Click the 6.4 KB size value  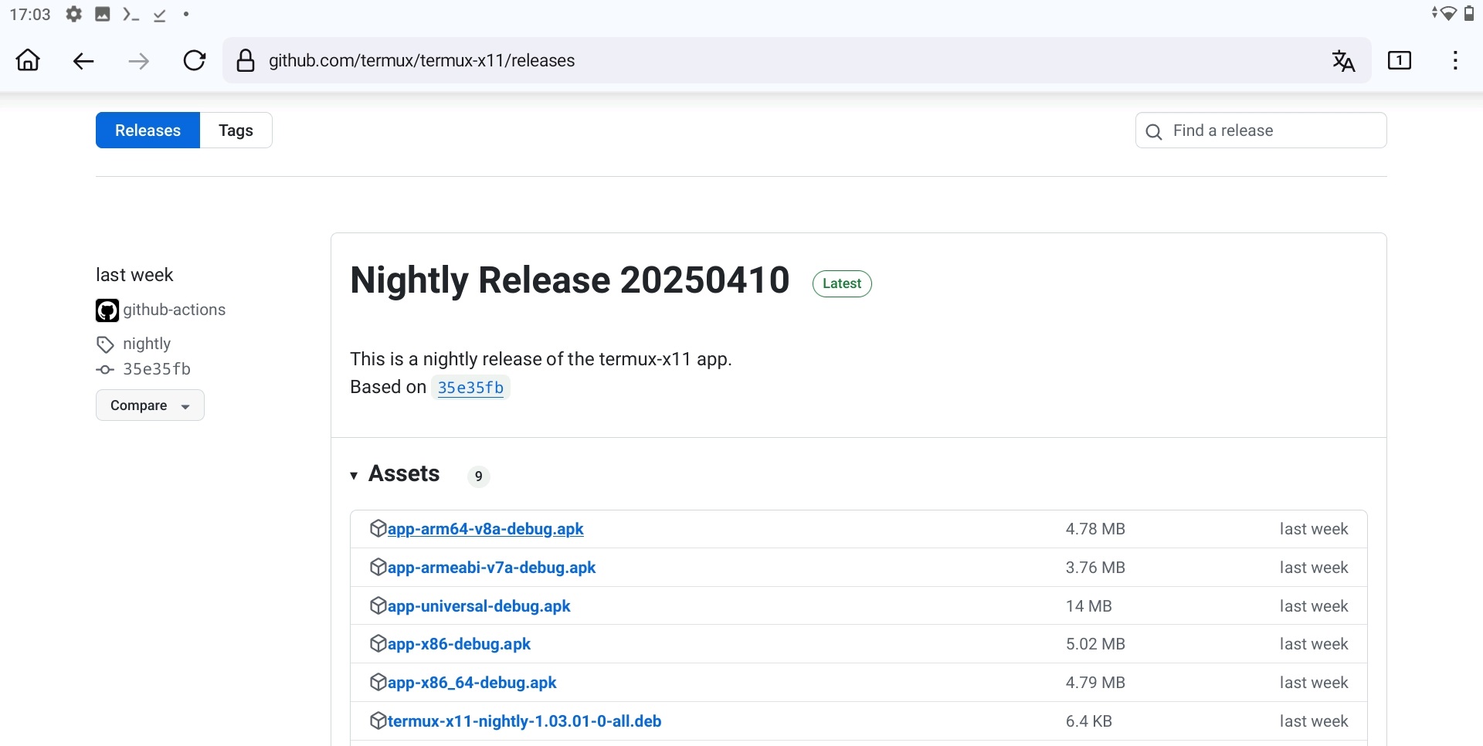(x=1089, y=721)
